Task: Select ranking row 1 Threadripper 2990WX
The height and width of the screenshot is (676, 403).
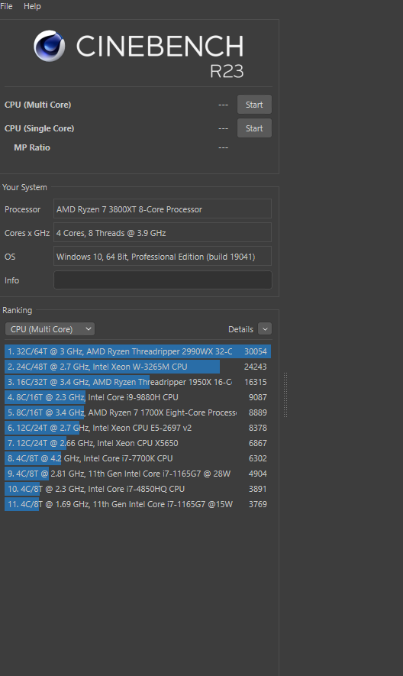Action: click(x=138, y=351)
